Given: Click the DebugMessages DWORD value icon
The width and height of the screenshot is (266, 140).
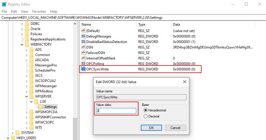Looking at the screenshot, I should pos(83,36).
